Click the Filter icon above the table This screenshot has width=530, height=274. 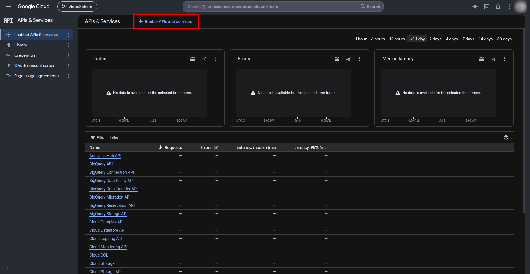tap(93, 137)
